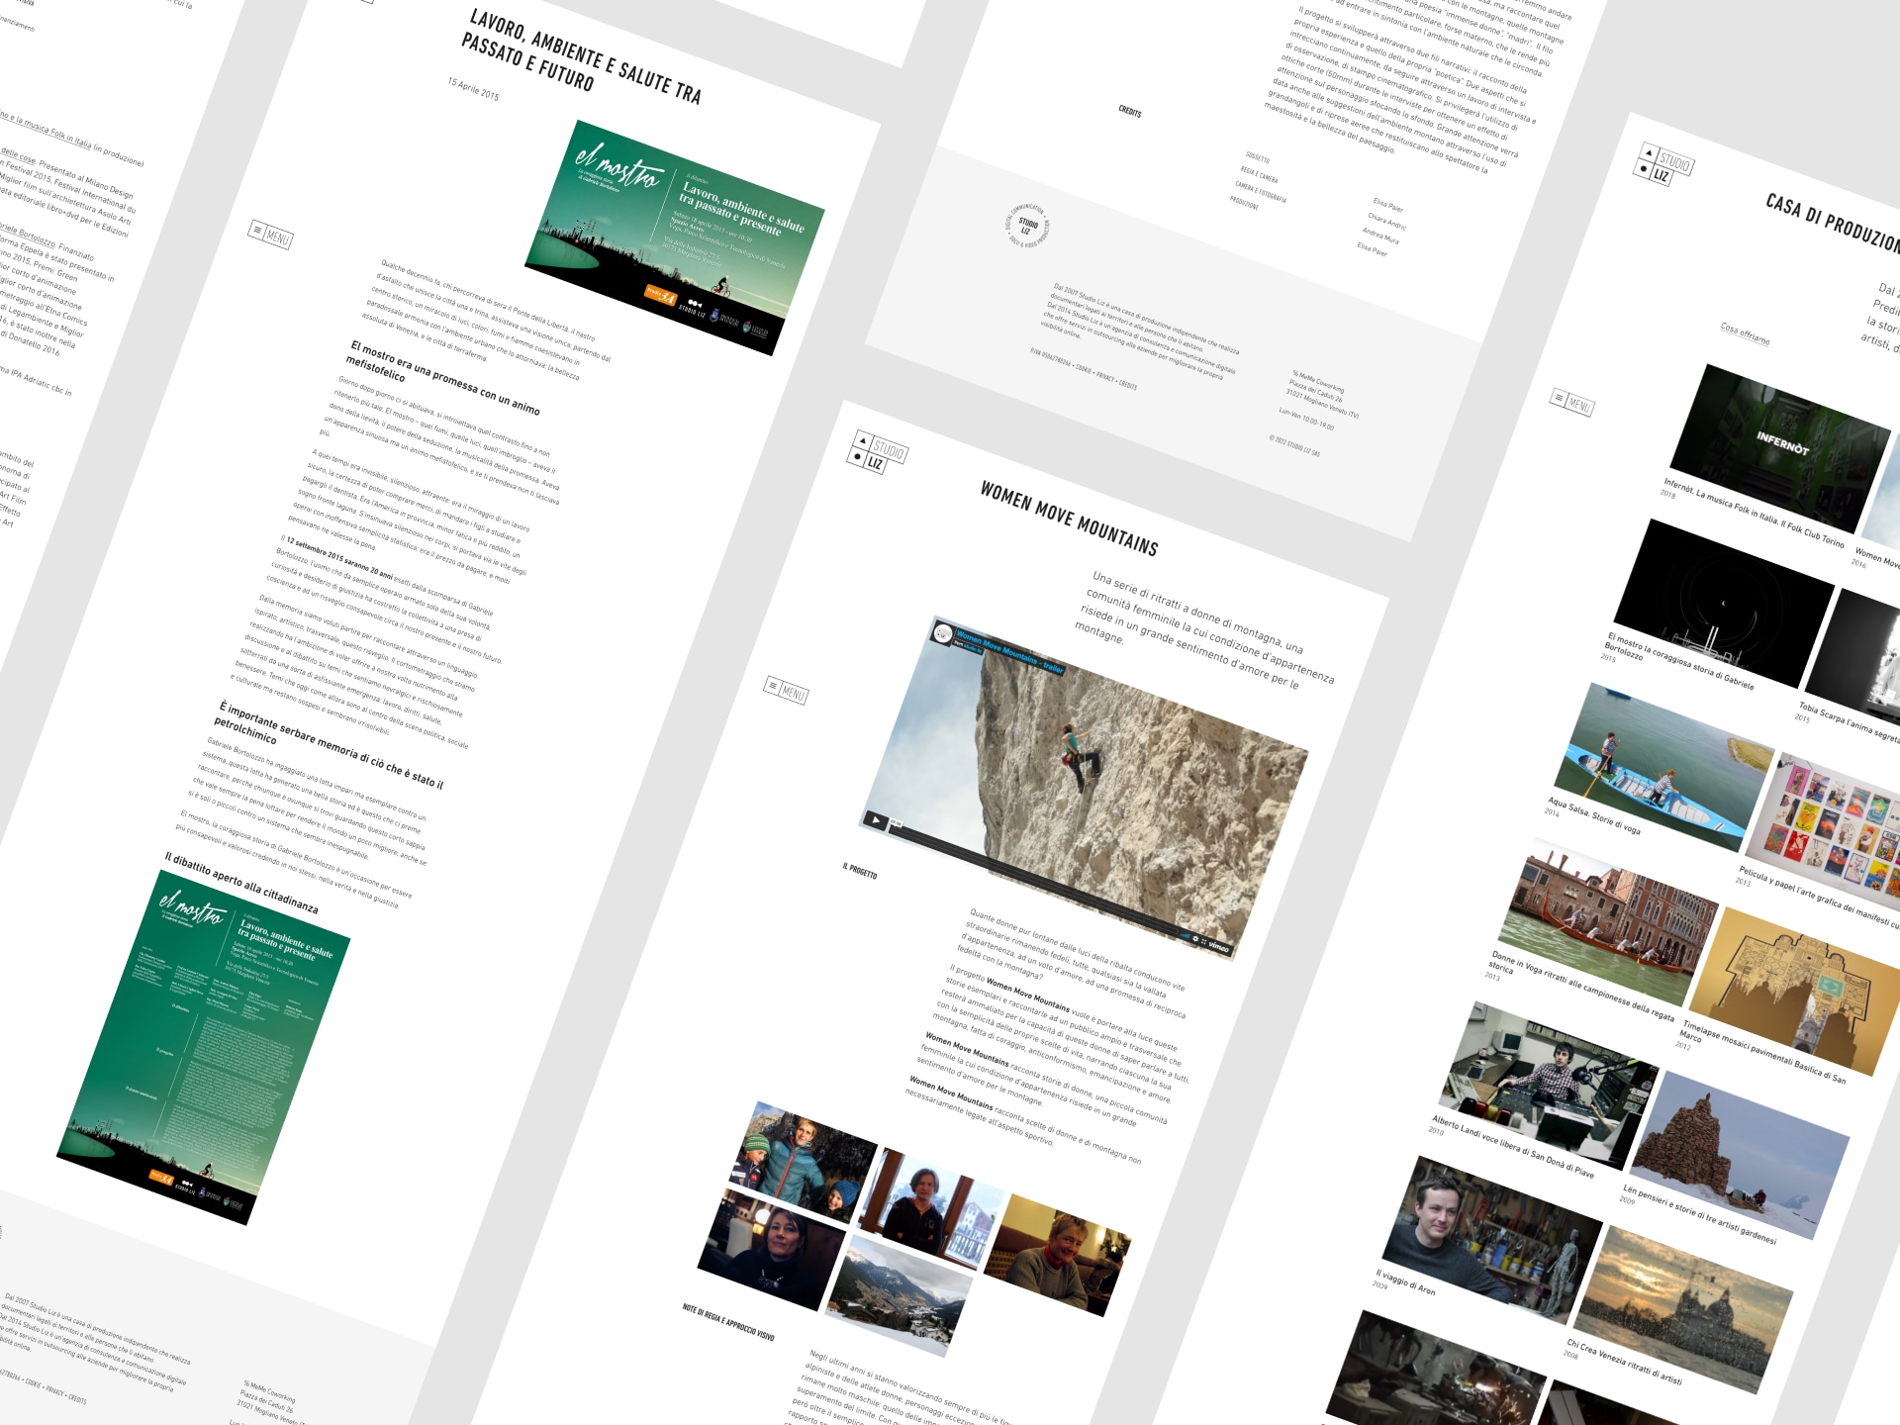Open the 'Women Move Mountains - trailer' title link
This screenshot has width=1900, height=1425.
click(x=1009, y=651)
